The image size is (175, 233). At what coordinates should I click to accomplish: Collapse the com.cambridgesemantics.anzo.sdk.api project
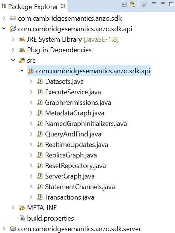4,29
